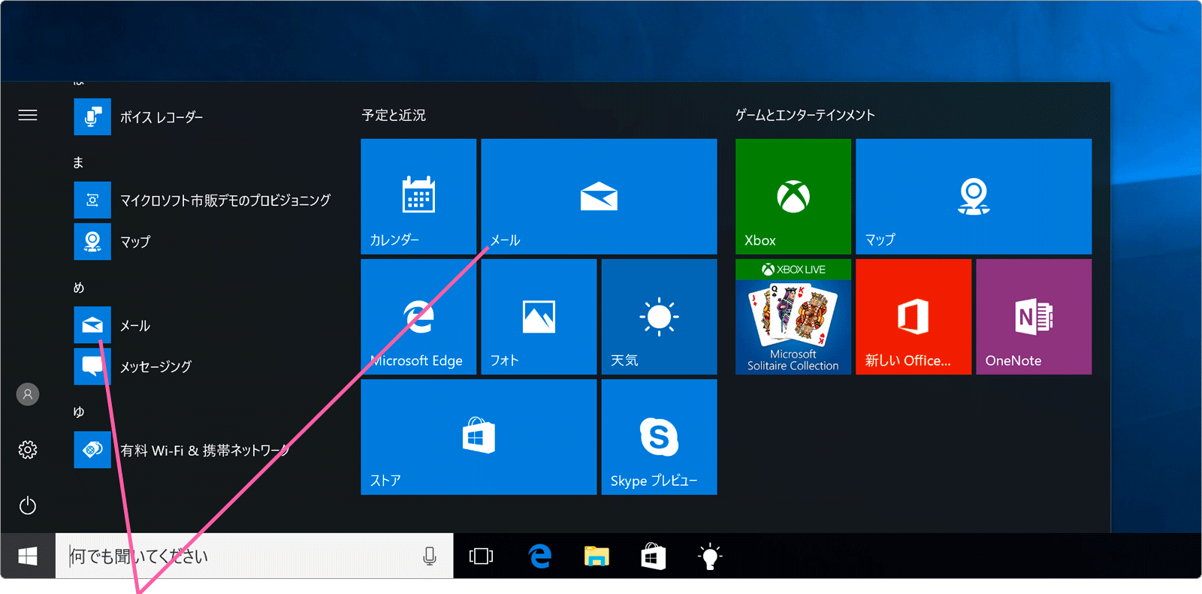This screenshot has height=594, width=1202.
Task: Open Store from the taskbar
Action: (653, 556)
